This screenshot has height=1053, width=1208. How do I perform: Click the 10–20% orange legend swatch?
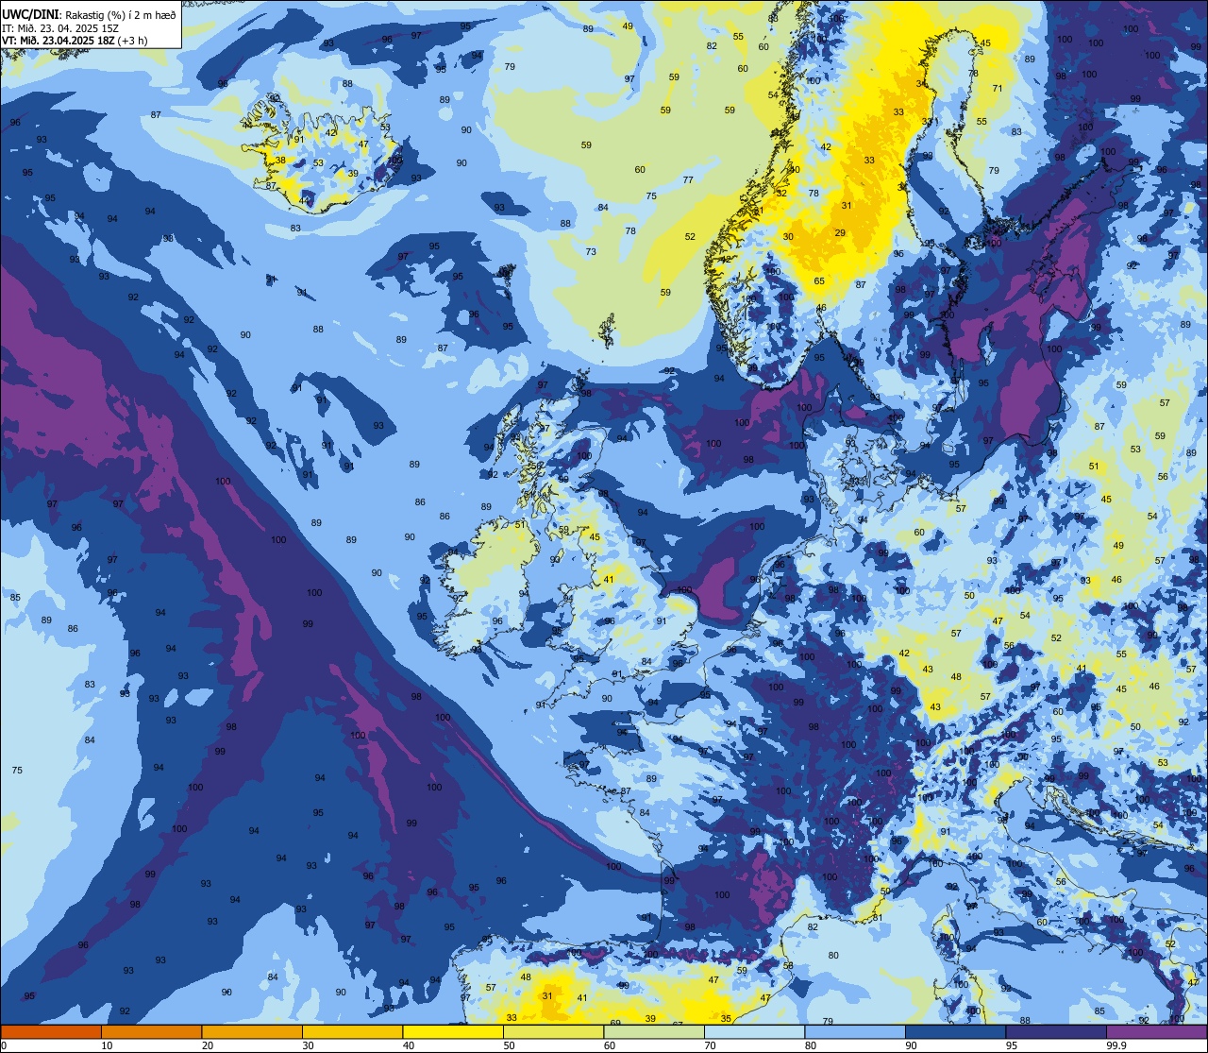pos(151,1031)
